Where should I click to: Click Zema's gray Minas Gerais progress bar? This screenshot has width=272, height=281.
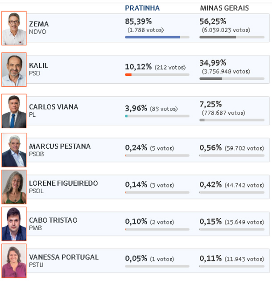pos(232,37)
